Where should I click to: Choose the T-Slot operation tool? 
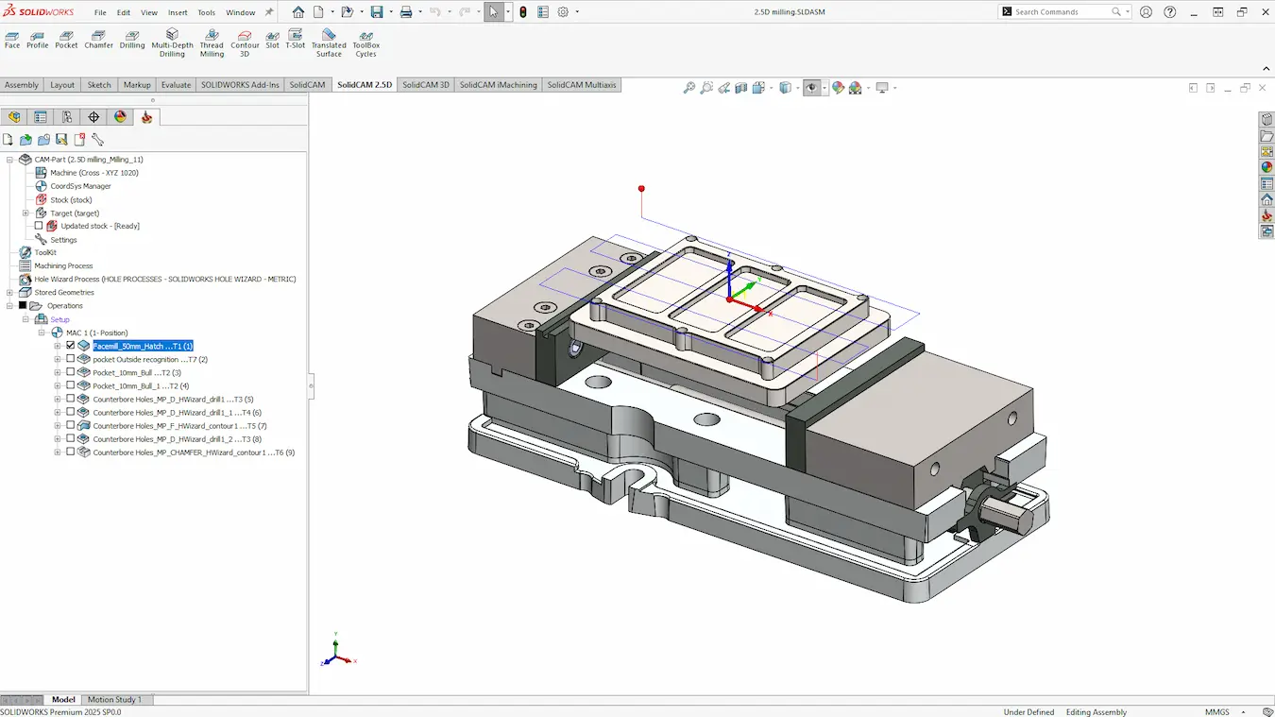(296, 39)
